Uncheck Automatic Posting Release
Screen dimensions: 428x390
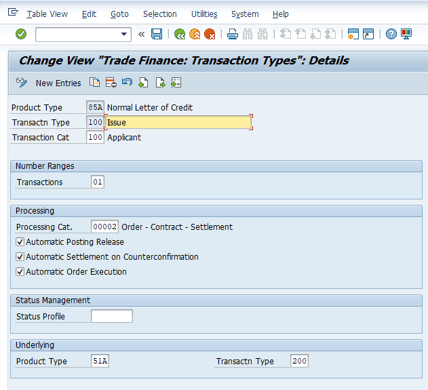(x=20, y=242)
